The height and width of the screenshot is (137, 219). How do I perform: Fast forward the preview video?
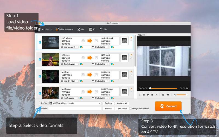pyautogui.click(x=148, y=95)
